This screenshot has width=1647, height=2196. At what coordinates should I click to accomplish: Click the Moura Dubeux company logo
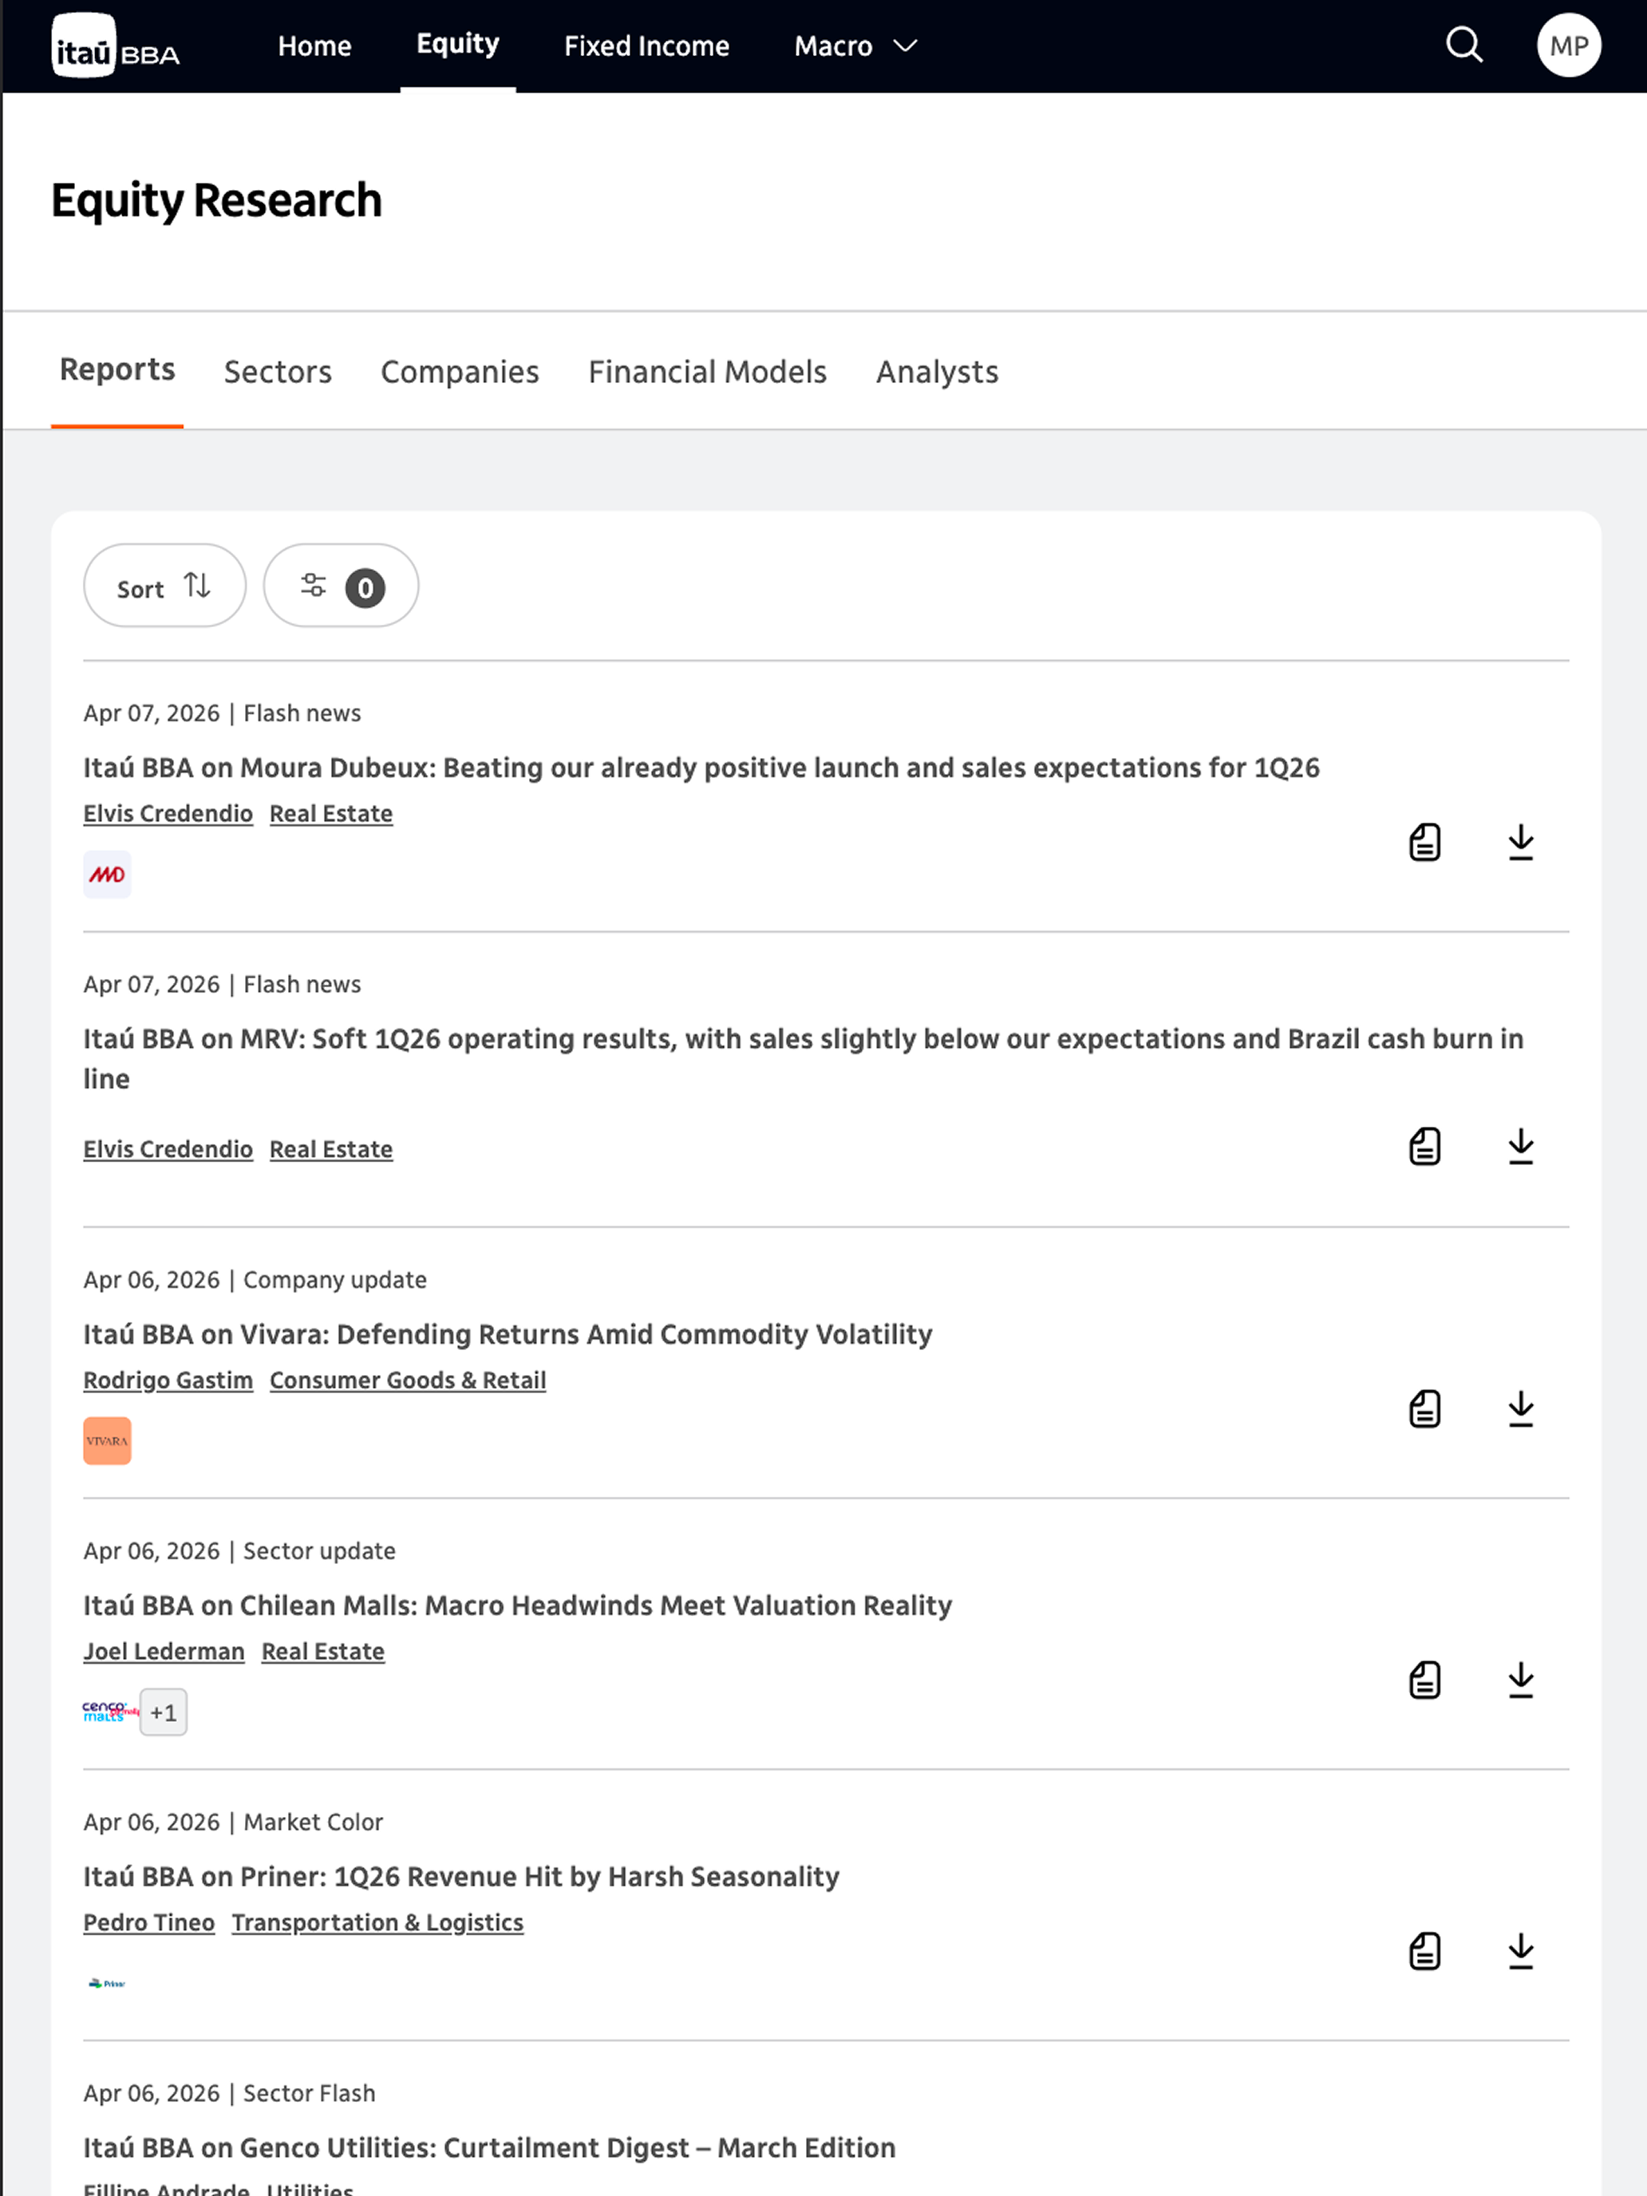(107, 875)
